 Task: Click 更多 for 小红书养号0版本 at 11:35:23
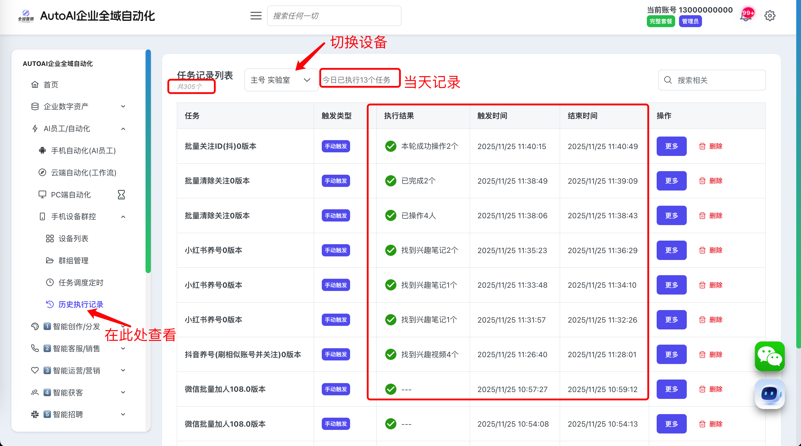pos(671,250)
